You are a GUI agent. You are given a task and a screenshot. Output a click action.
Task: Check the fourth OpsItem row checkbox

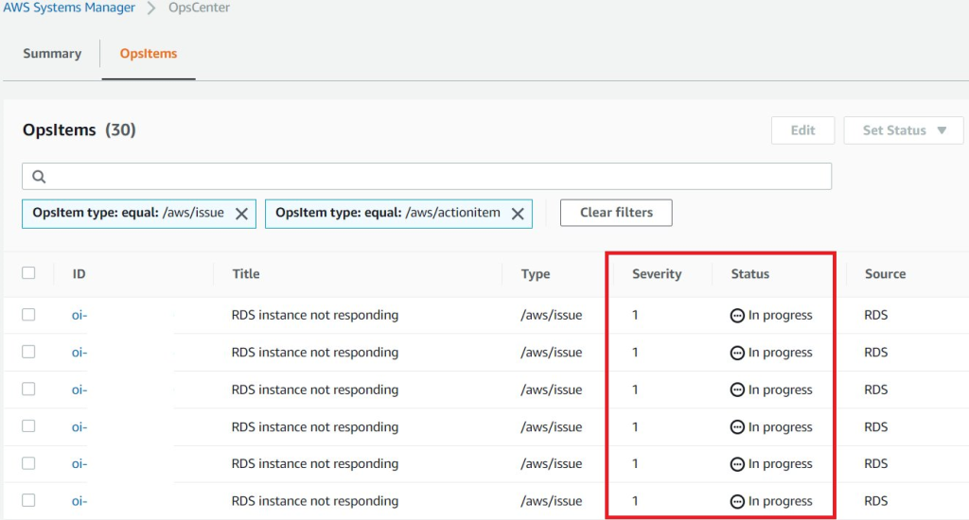(28, 426)
